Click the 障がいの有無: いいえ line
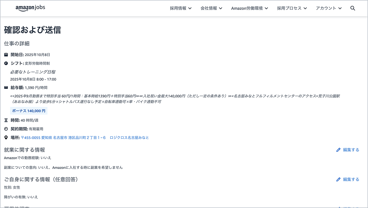The width and height of the screenshot is (368, 208). (21, 197)
